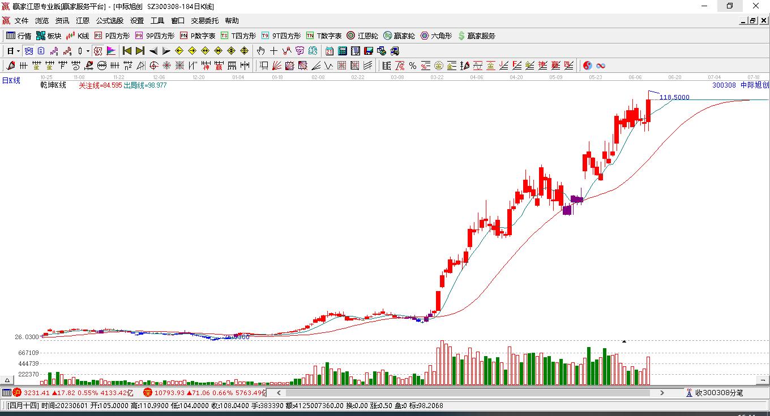Click the red 沪 index icon

pos(17,392)
